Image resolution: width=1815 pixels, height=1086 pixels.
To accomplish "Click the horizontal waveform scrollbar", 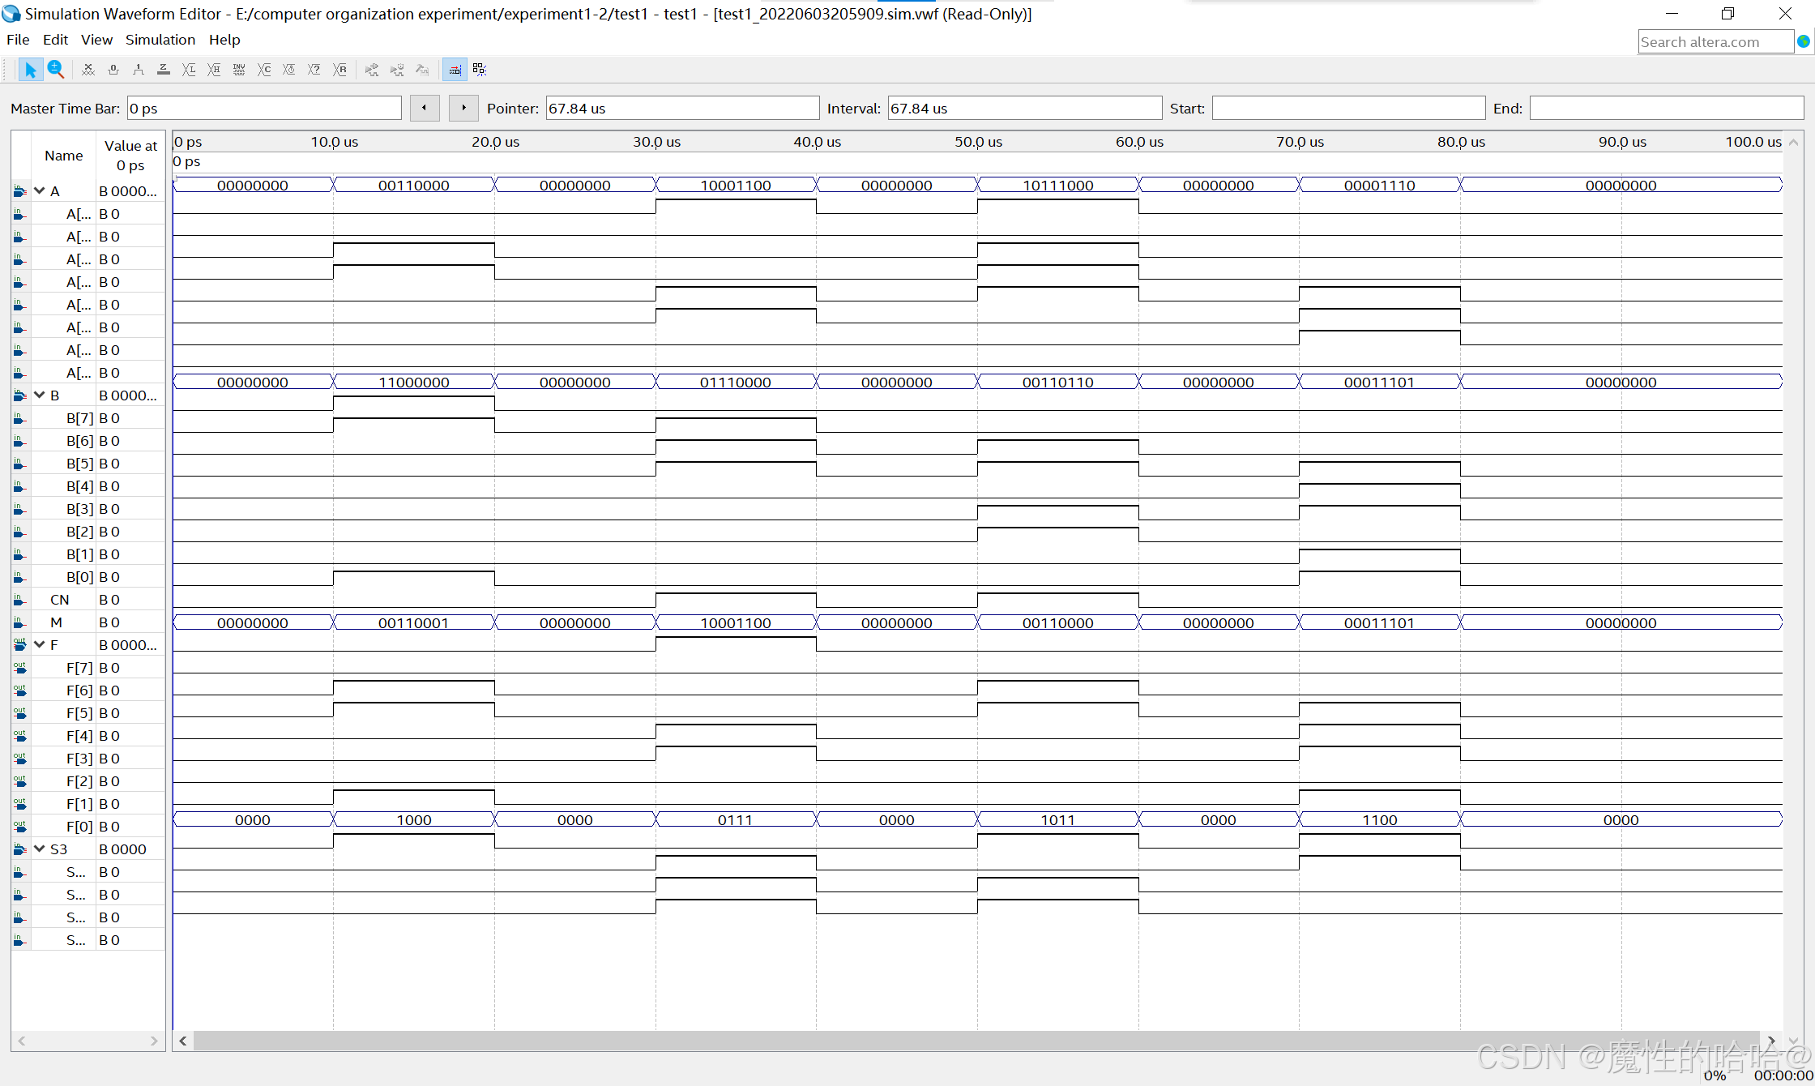I will 972,1041.
